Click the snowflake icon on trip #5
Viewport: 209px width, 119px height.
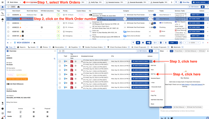(x=75, y=70)
